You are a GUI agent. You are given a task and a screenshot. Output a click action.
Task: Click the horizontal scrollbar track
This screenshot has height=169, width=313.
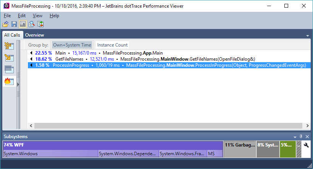point(168,126)
